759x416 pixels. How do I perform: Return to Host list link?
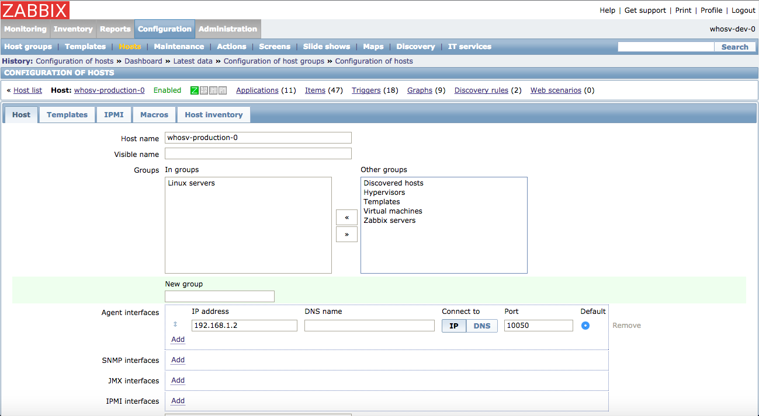[28, 90]
